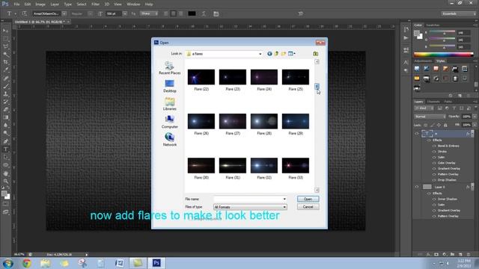
Task: Select the Clone Stamp tool
Action: point(5,94)
